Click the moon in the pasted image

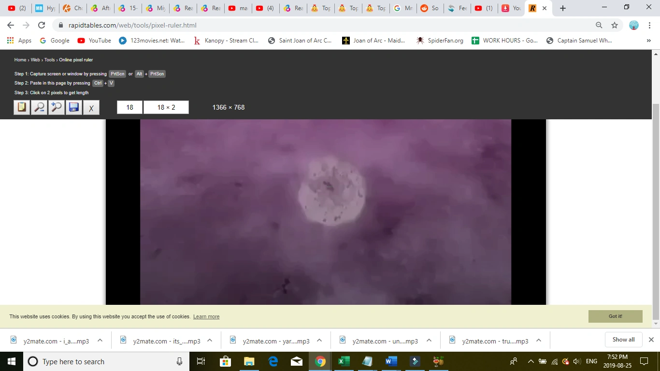pos(331,190)
